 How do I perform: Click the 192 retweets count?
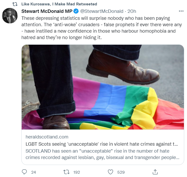point(76,172)
